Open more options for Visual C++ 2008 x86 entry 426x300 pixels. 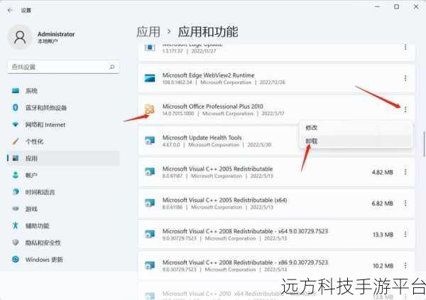click(x=405, y=265)
